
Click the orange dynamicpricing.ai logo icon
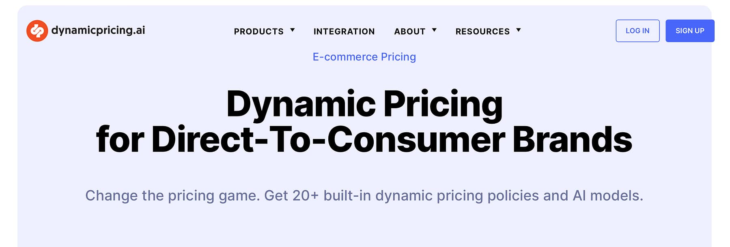coord(37,30)
